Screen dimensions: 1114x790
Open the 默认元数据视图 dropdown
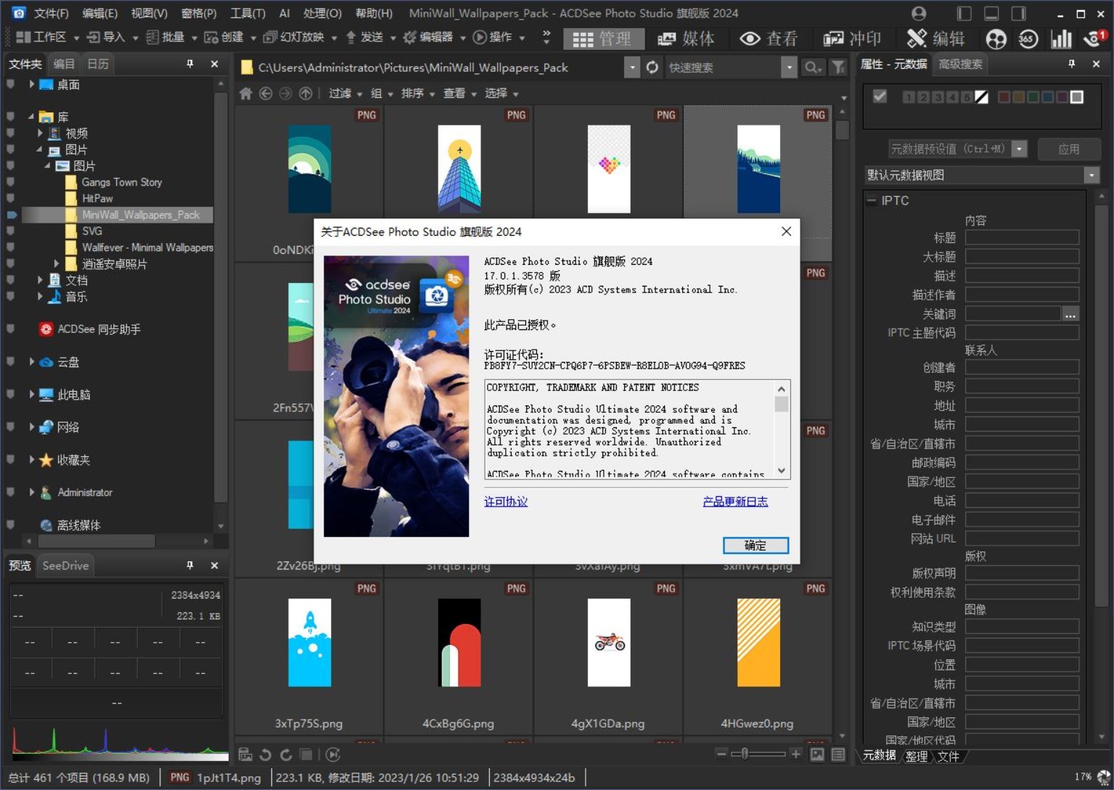point(1091,175)
